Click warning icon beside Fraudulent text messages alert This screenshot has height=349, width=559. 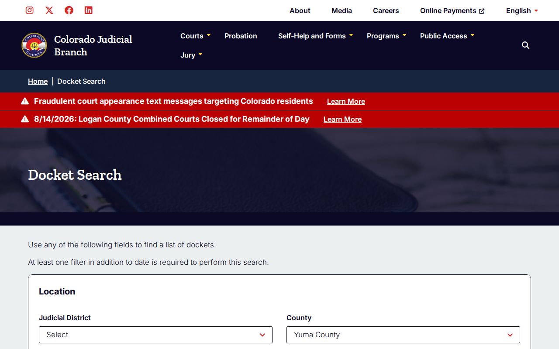point(25,101)
